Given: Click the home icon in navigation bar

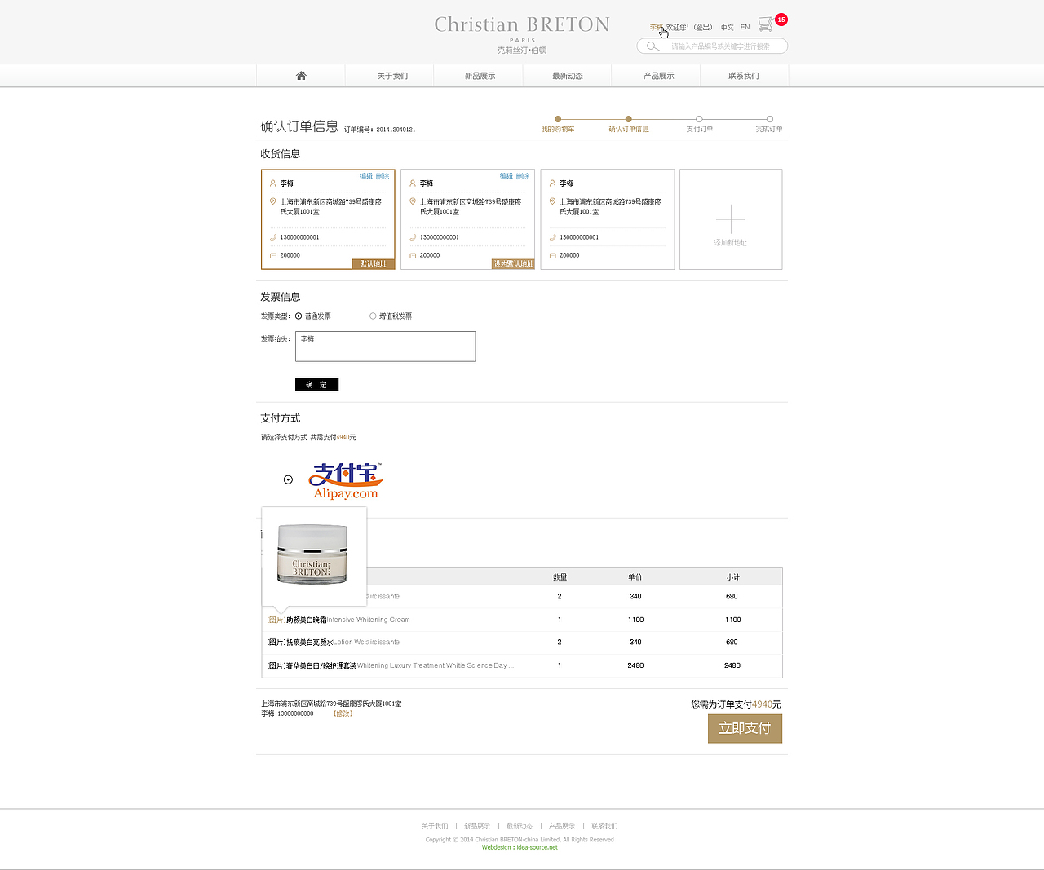Looking at the screenshot, I should pyautogui.click(x=301, y=76).
